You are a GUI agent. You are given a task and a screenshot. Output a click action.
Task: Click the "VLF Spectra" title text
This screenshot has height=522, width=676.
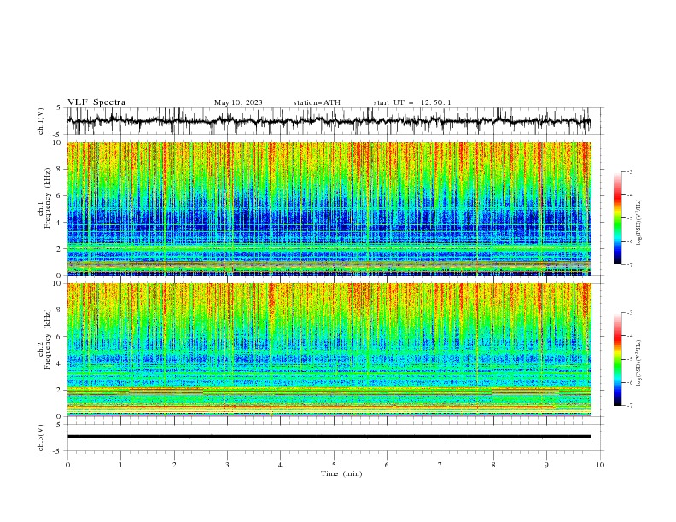click(96, 102)
